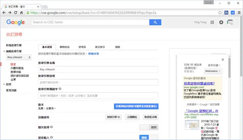
Task: Open the notifications circle icon
Action: coord(221,22)
